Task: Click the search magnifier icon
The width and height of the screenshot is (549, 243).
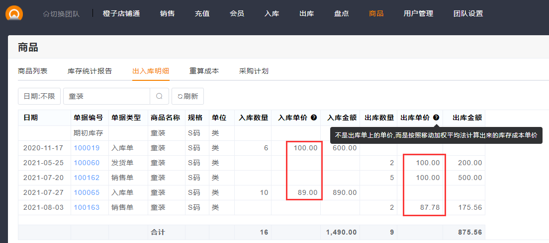Action: tap(159, 96)
